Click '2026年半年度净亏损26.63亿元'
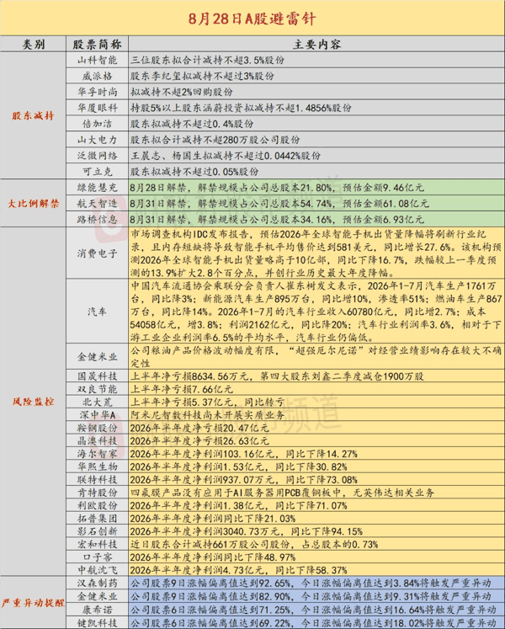 [x=199, y=441]
